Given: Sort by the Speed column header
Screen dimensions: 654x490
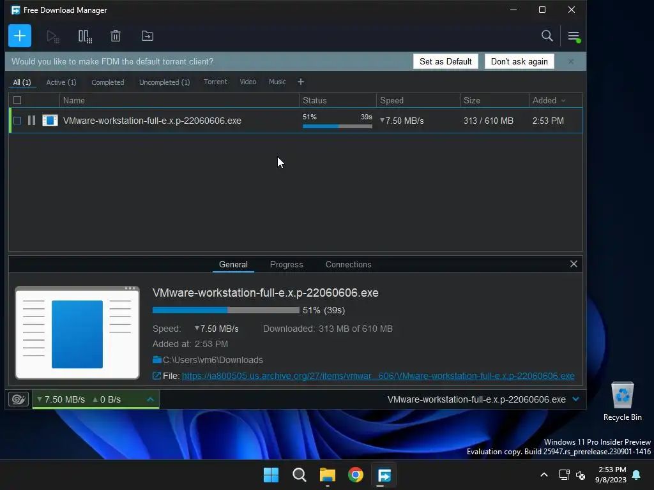Looking at the screenshot, I should tap(418, 100).
